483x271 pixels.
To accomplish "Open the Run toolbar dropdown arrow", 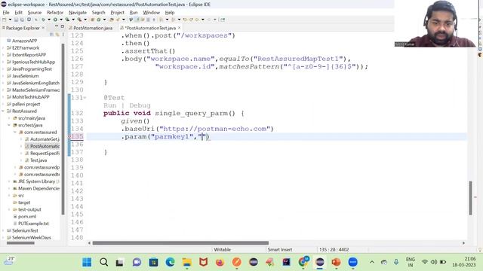I will 61,20.
